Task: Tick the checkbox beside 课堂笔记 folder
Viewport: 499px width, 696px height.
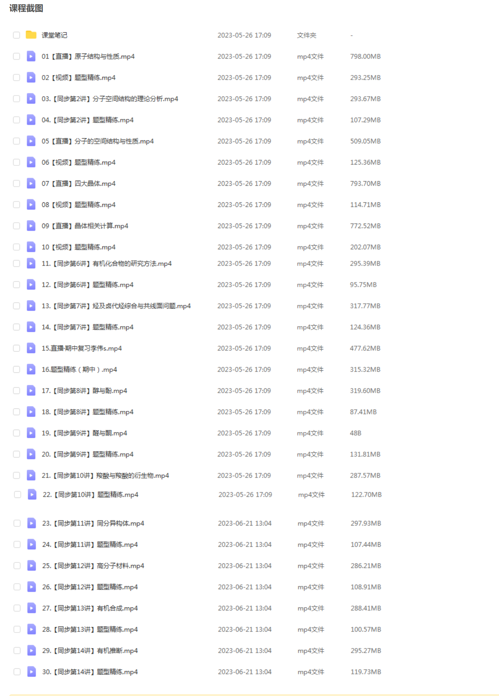Action: (17, 35)
